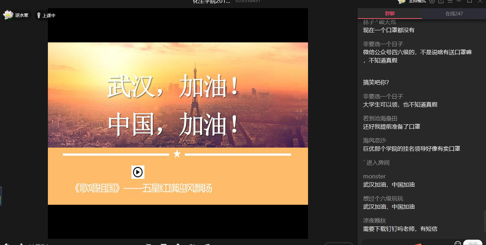Click the 主持模式 host mode label
Screen dimensions: 486x245
(x=417, y=1)
